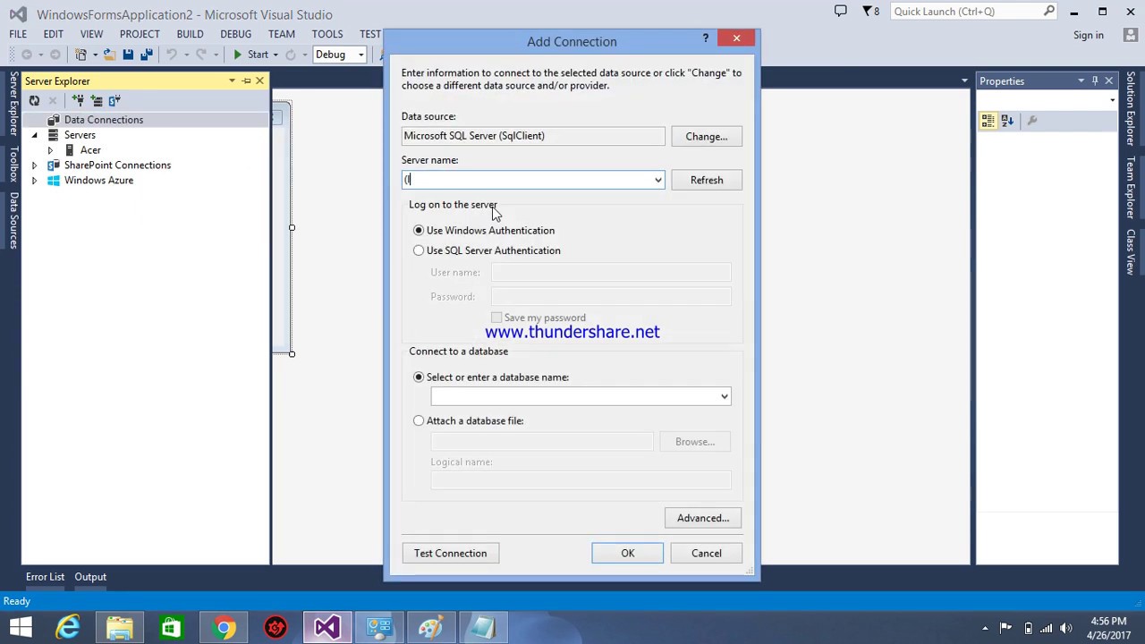1145x644 pixels.
Task: Open the feedback speech bubble icon
Action: pyautogui.click(x=840, y=12)
